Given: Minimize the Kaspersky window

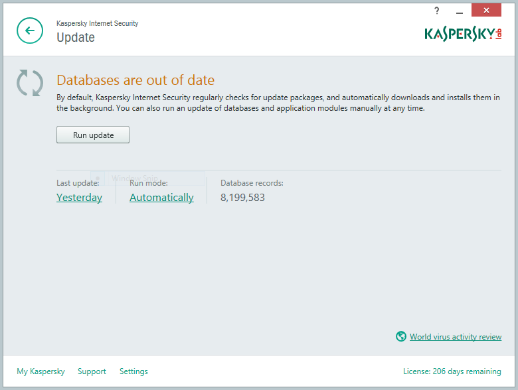Looking at the screenshot, I should point(458,11).
